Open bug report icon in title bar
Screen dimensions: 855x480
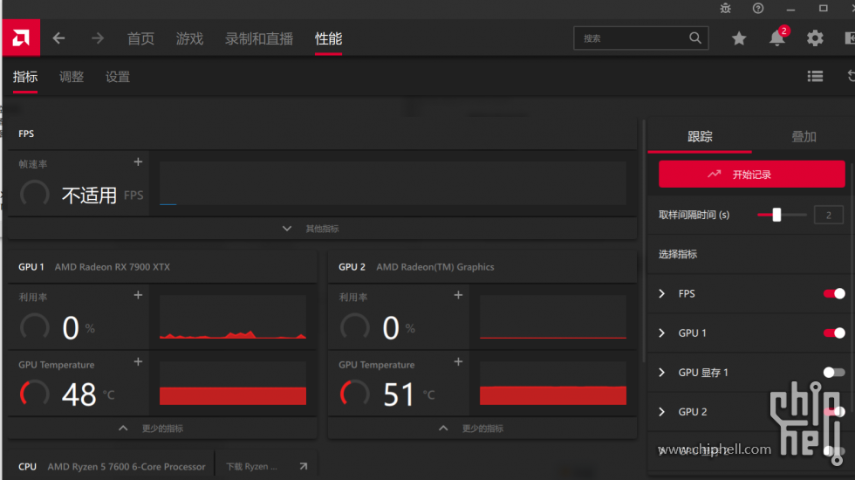point(725,8)
